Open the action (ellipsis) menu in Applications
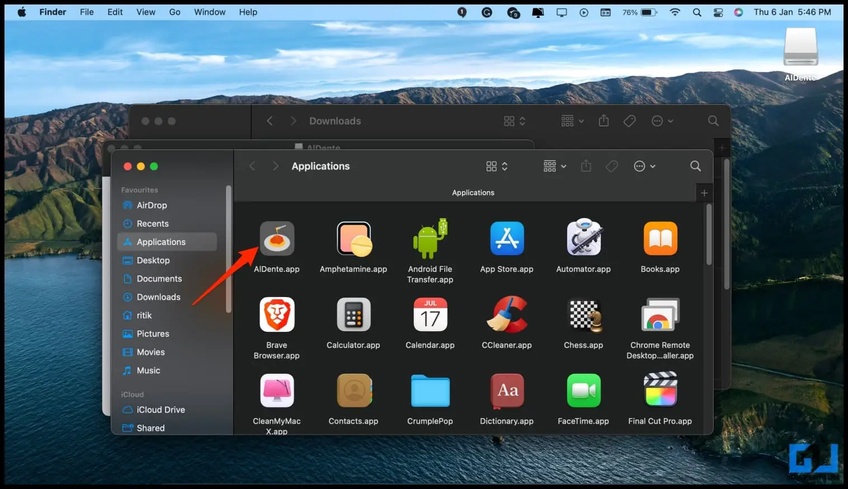 pos(644,166)
